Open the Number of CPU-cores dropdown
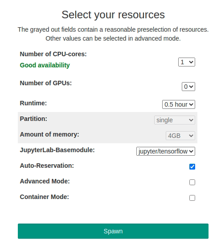The image size is (221, 249). click(187, 62)
